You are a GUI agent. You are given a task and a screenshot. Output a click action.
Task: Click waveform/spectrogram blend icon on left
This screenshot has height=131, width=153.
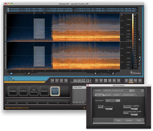11,74
